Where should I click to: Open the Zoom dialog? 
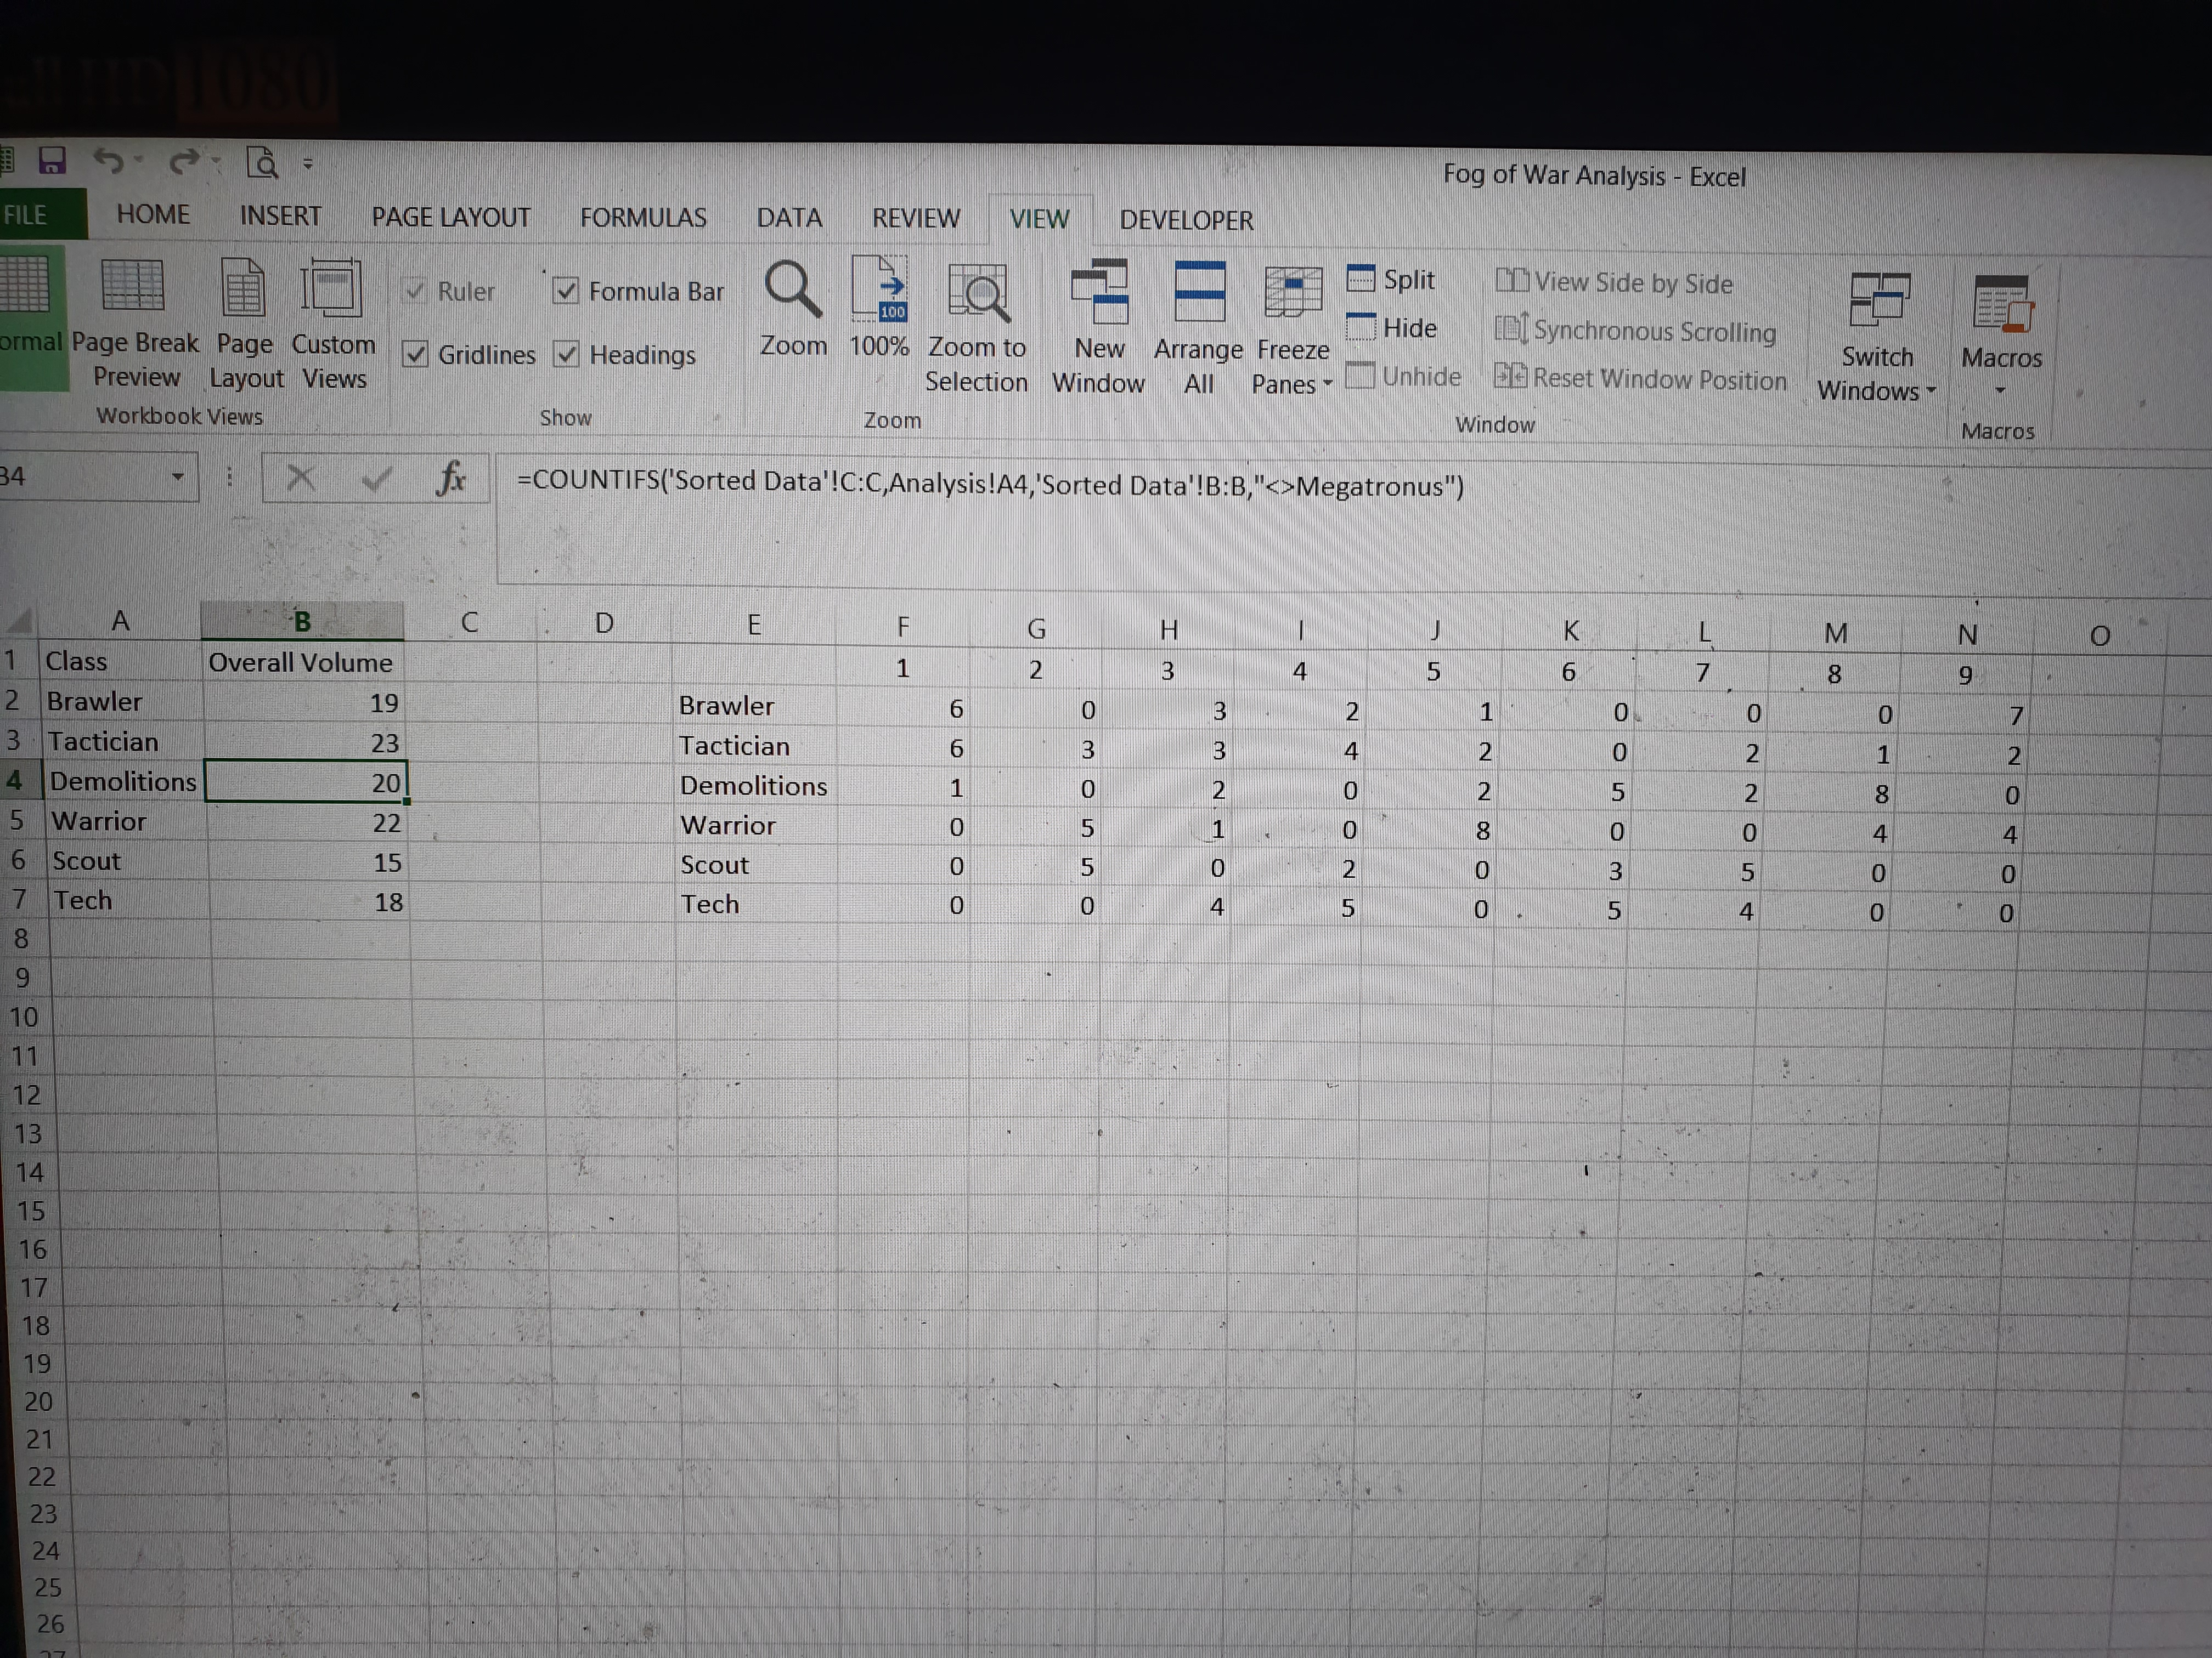793,310
